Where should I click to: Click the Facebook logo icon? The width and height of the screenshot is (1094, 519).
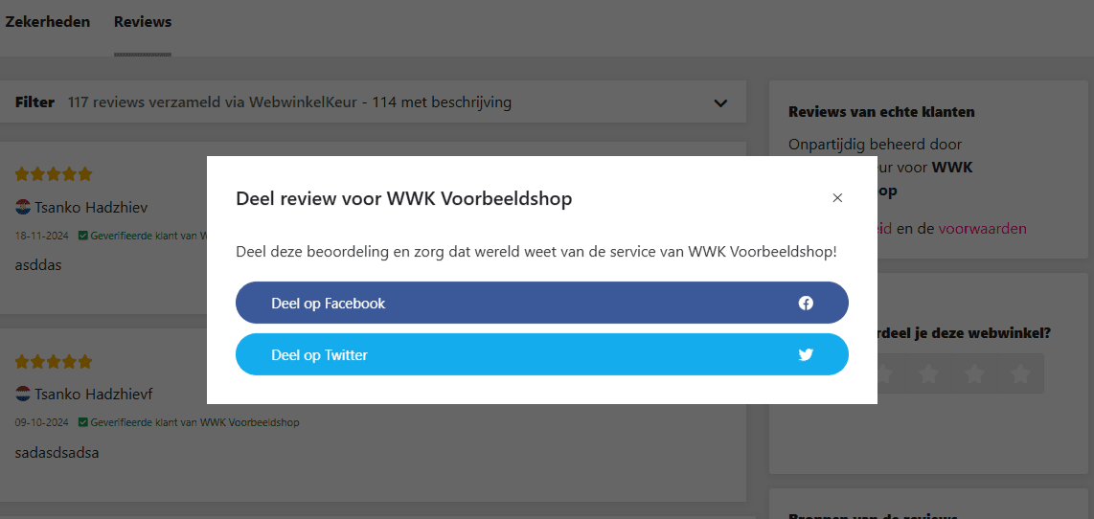coord(806,304)
